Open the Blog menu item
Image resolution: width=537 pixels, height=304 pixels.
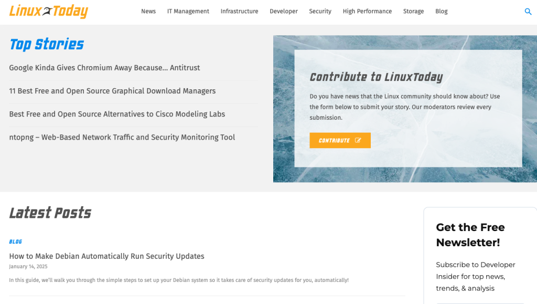[442, 12]
